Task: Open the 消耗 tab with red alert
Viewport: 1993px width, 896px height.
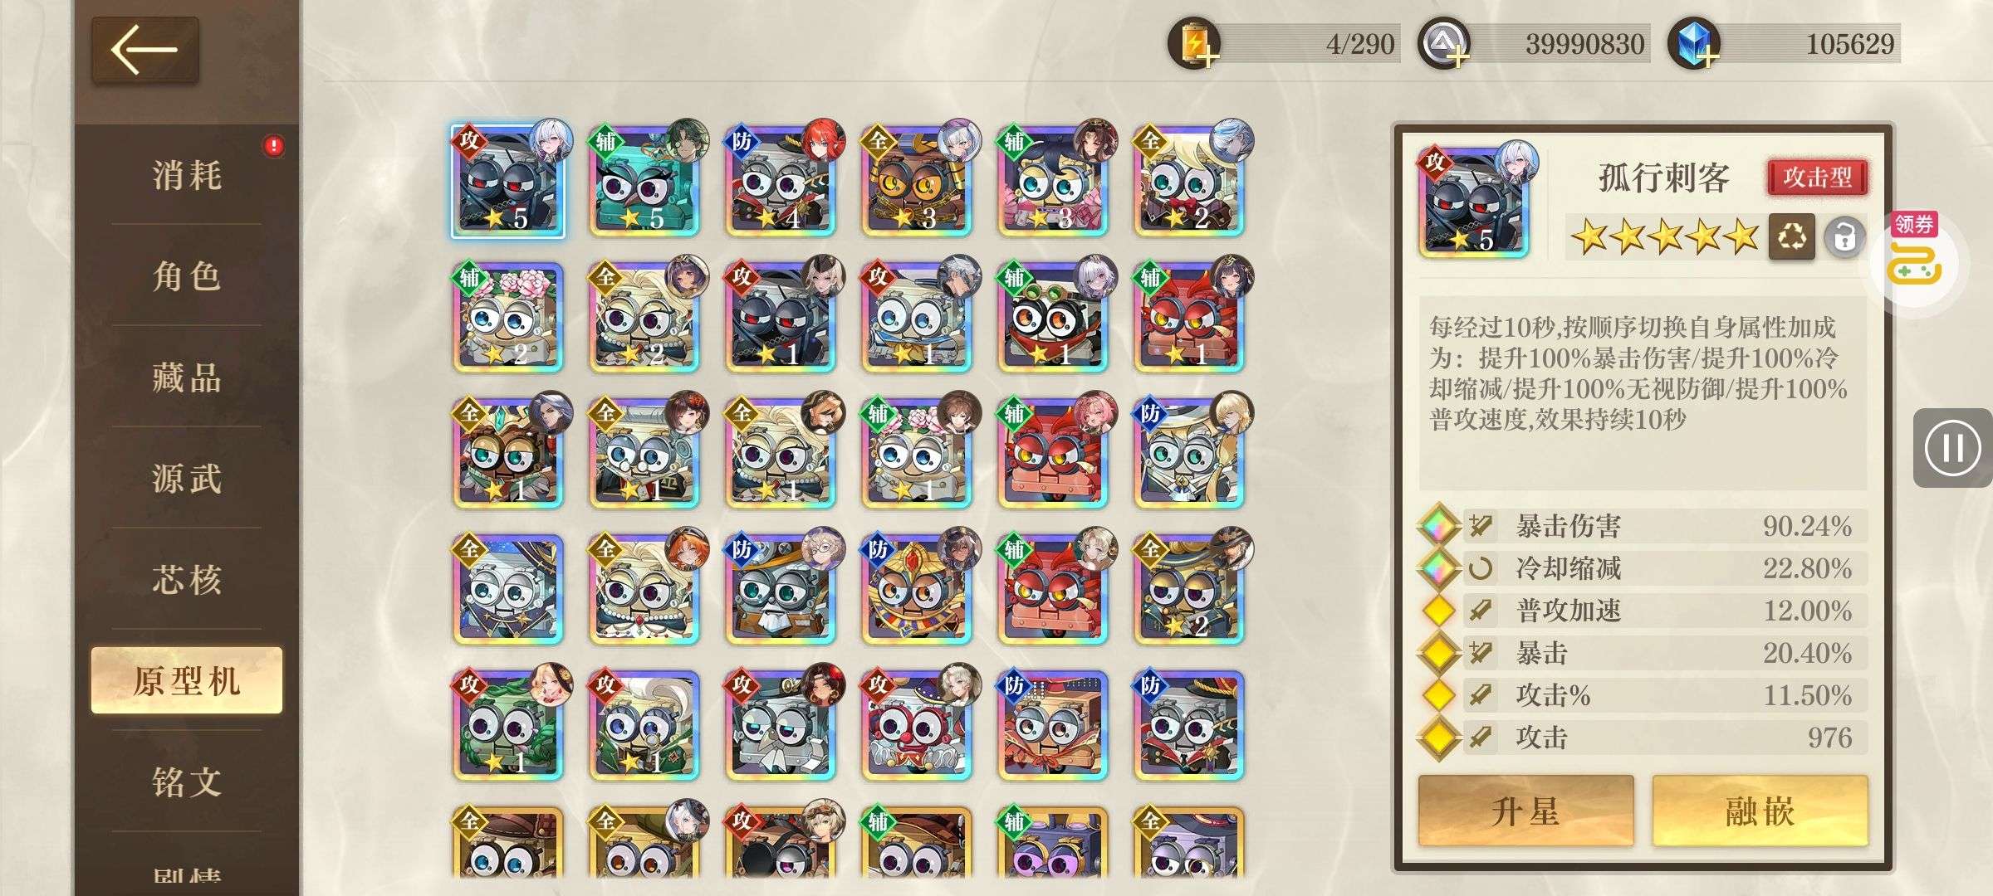Action: pyautogui.click(x=187, y=175)
